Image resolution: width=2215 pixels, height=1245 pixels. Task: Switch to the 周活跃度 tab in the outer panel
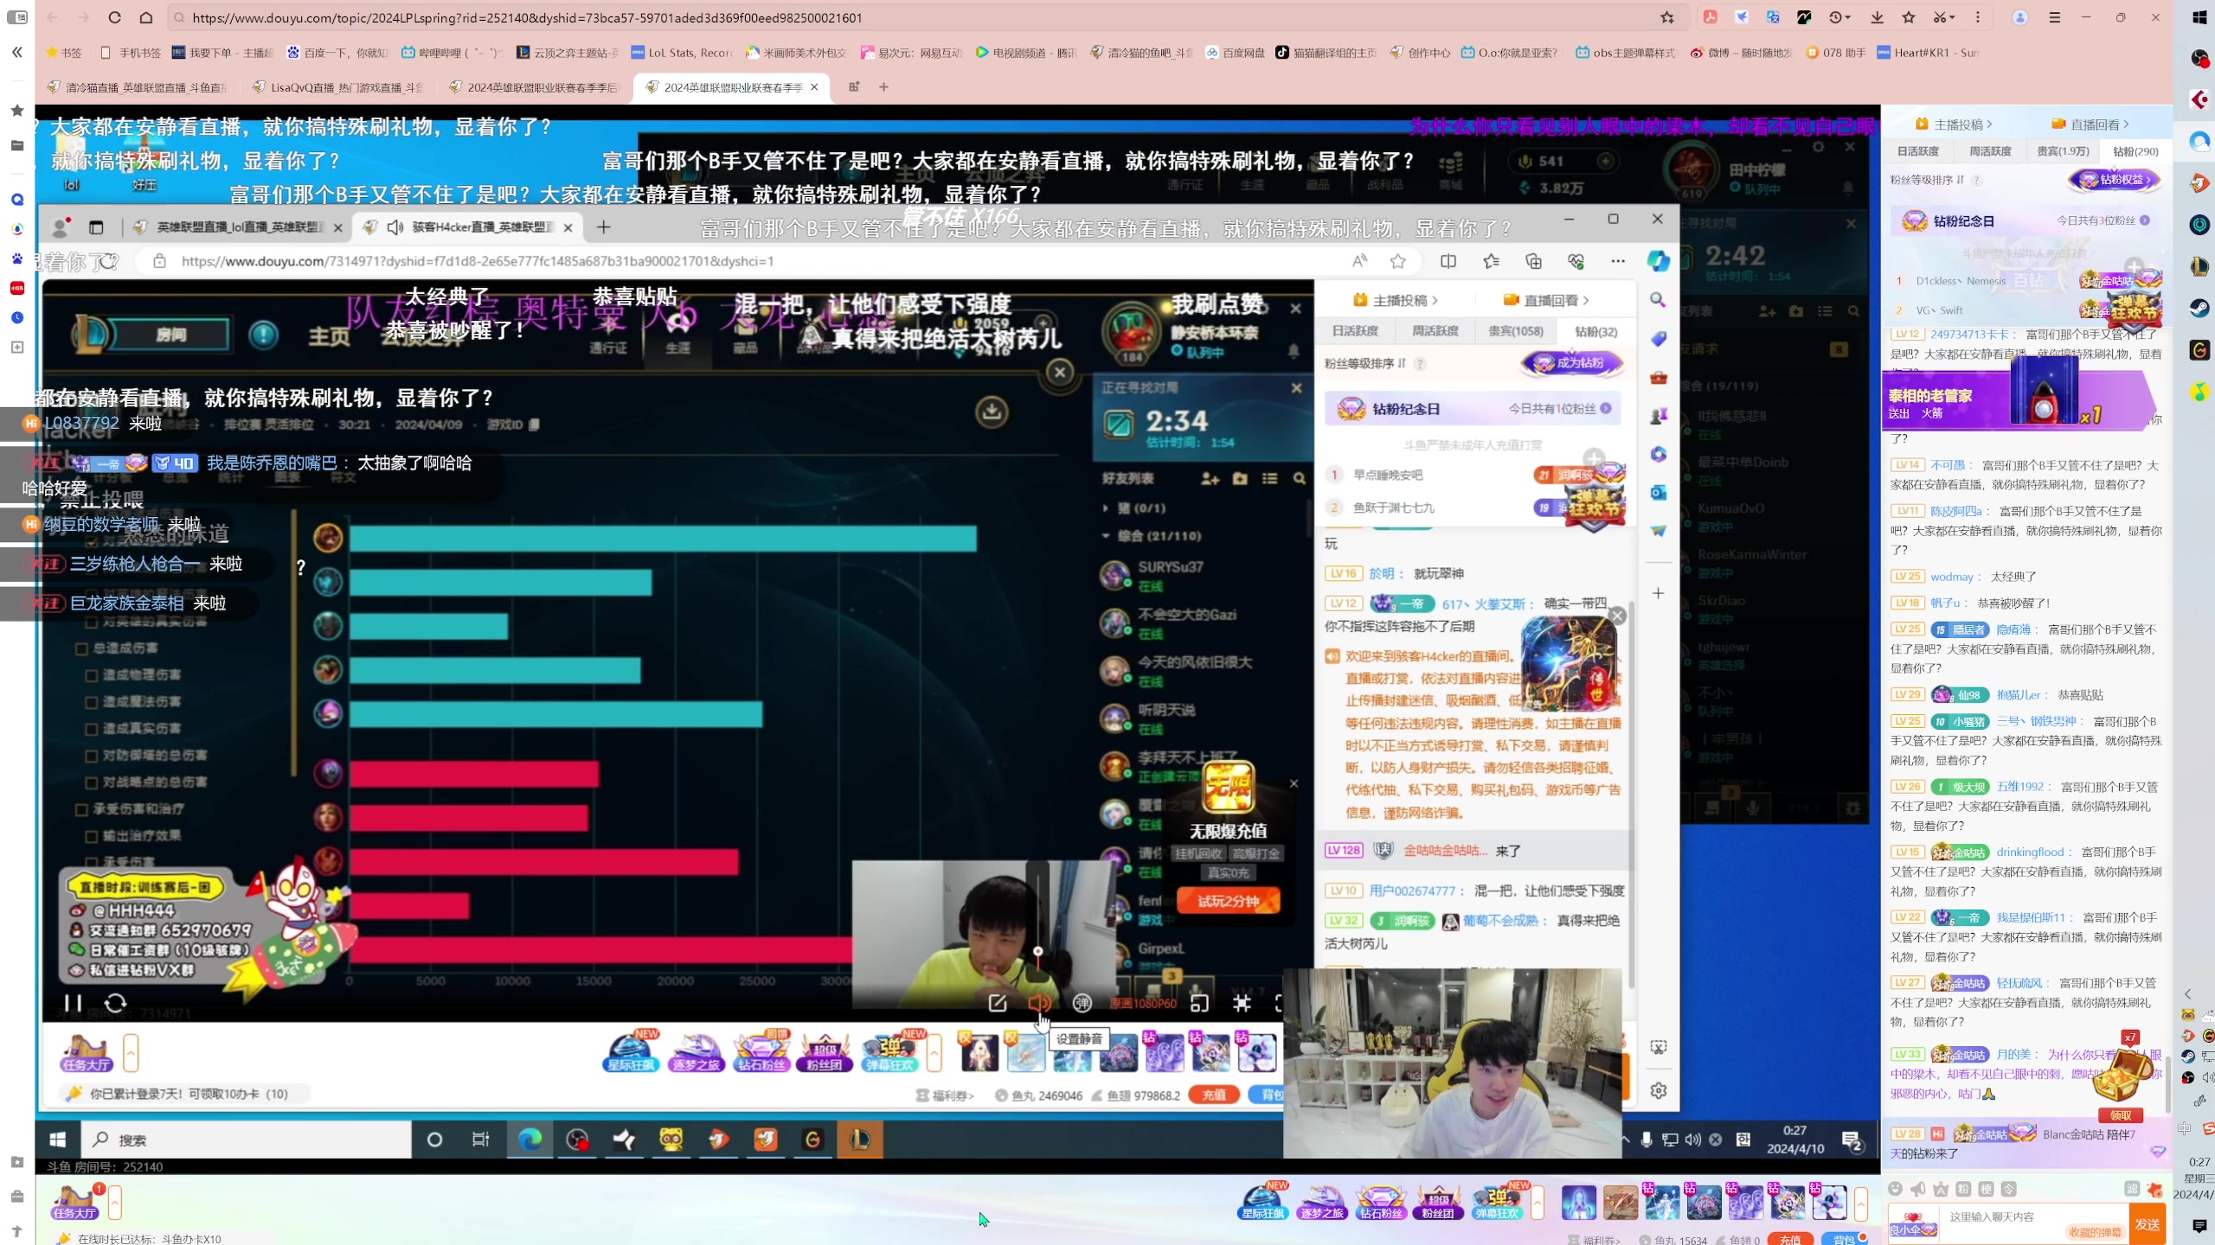pos(1990,151)
